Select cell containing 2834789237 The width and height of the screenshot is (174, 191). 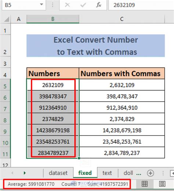coord(53,153)
